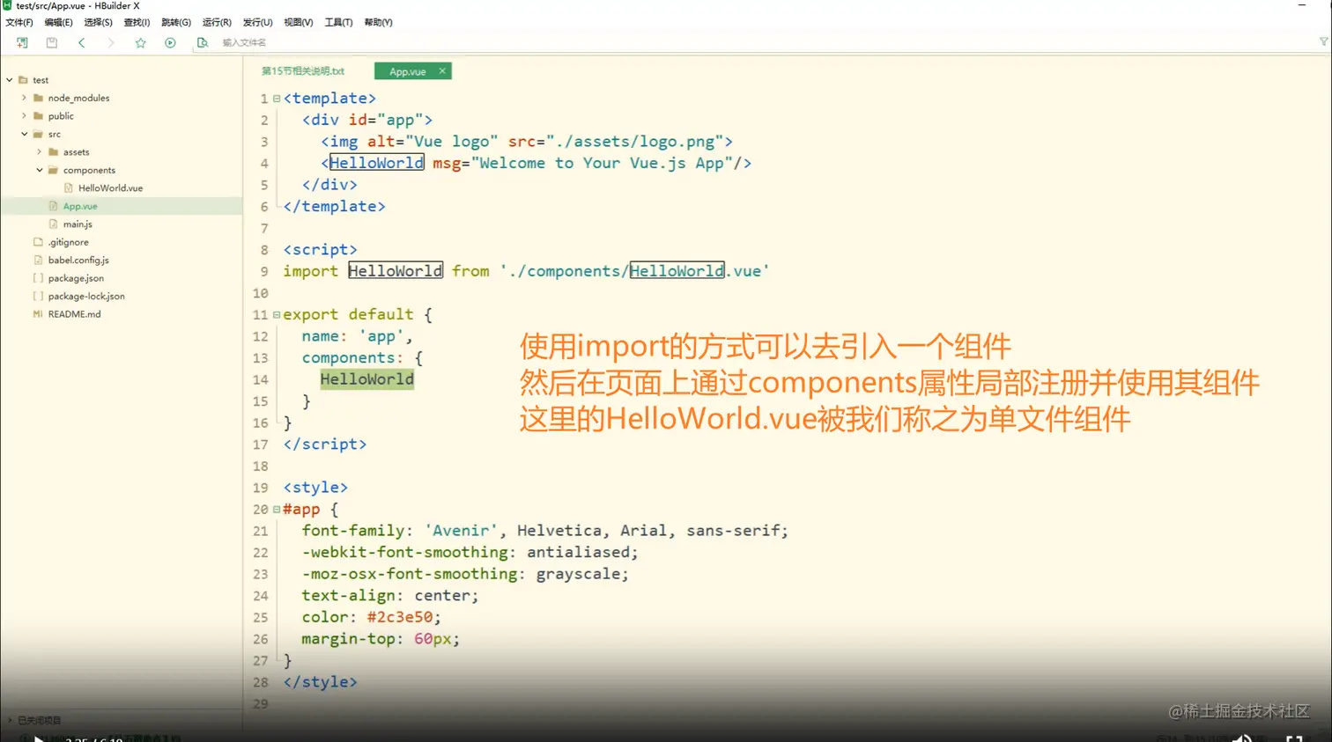Screen dimensions: 1332x742
Task: Click the main.js file icon
Action: pyautogui.click(x=53, y=224)
